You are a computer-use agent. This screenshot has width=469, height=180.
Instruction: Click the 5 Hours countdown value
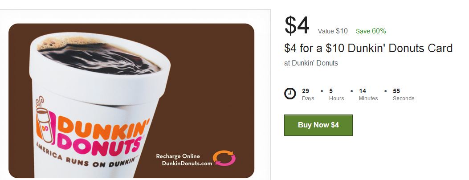(337, 94)
